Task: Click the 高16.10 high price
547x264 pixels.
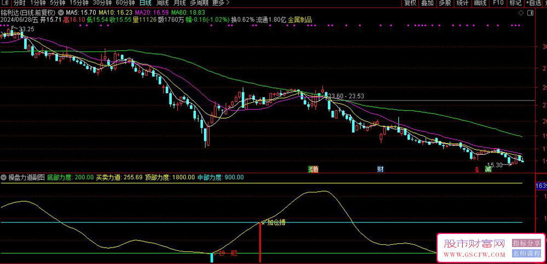Action: tap(74, 20)
